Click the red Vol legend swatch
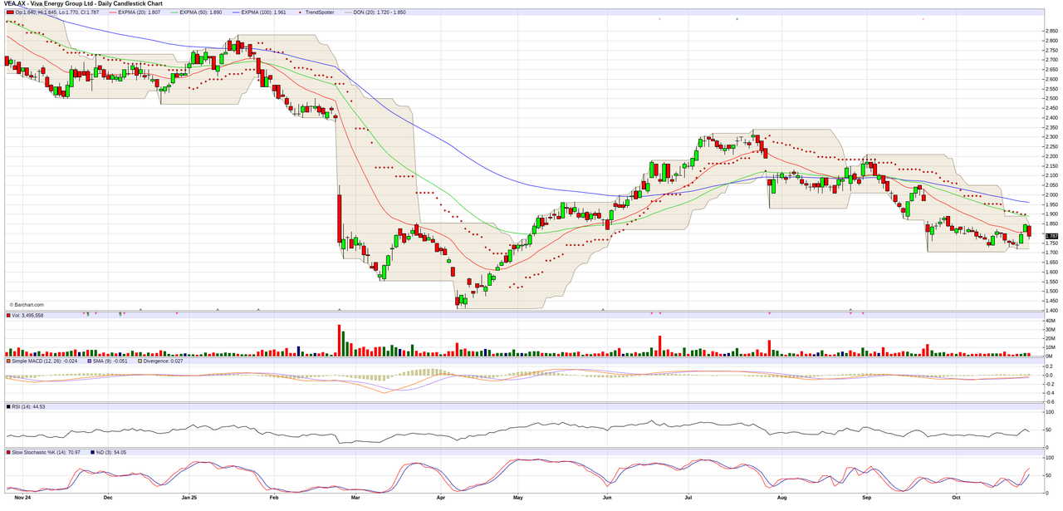The image size is (1063, 511). tap(9, 316)
